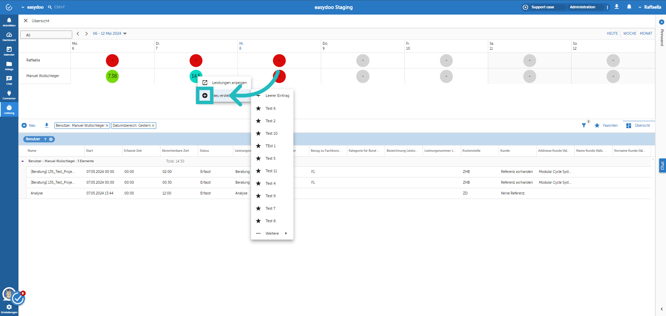Viewport: 666px width, 316px height.
Task: Remove the Datumsbereich: Gestern filter chip
Action: 153,126
